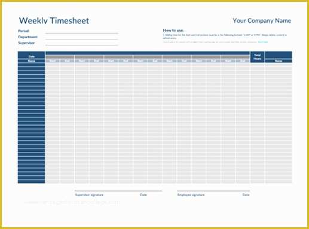The height and width of the screenshot is (229, 309).
Task: Select the Your Company Name heading
Action: coord(262,21)
